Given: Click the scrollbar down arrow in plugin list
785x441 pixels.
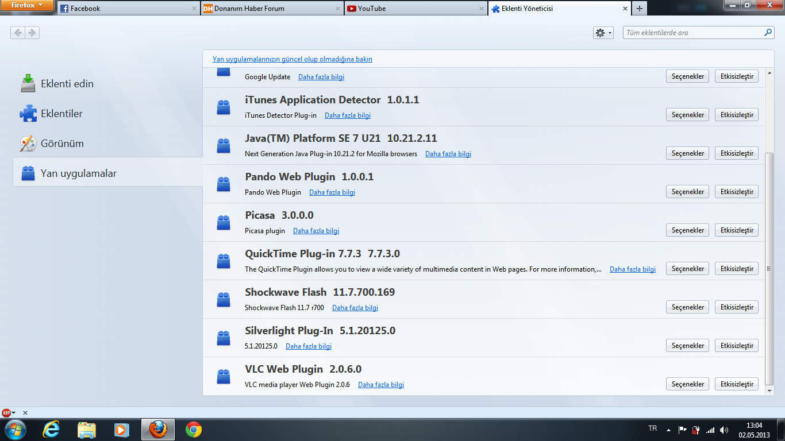Looking at the screenshot, I should point(770,391).
